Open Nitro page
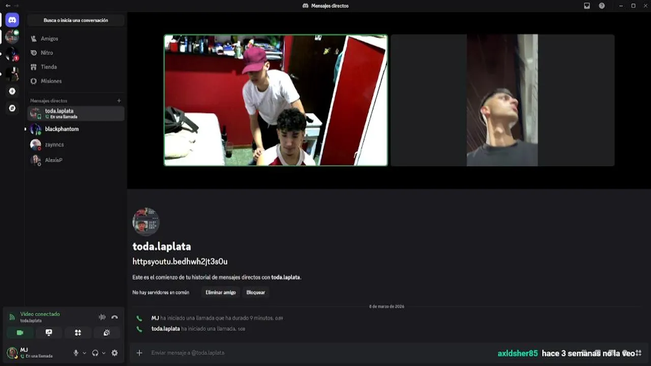651x366 pixels. (75, 53)
